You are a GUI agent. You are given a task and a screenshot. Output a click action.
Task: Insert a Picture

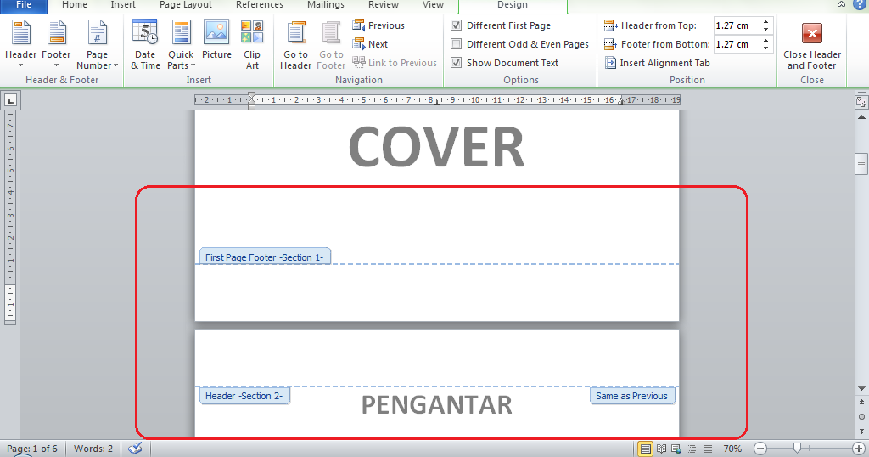(x=216, y=40)
